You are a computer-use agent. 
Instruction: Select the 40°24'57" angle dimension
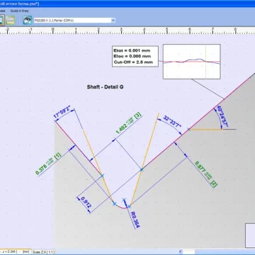click(222, 117)
